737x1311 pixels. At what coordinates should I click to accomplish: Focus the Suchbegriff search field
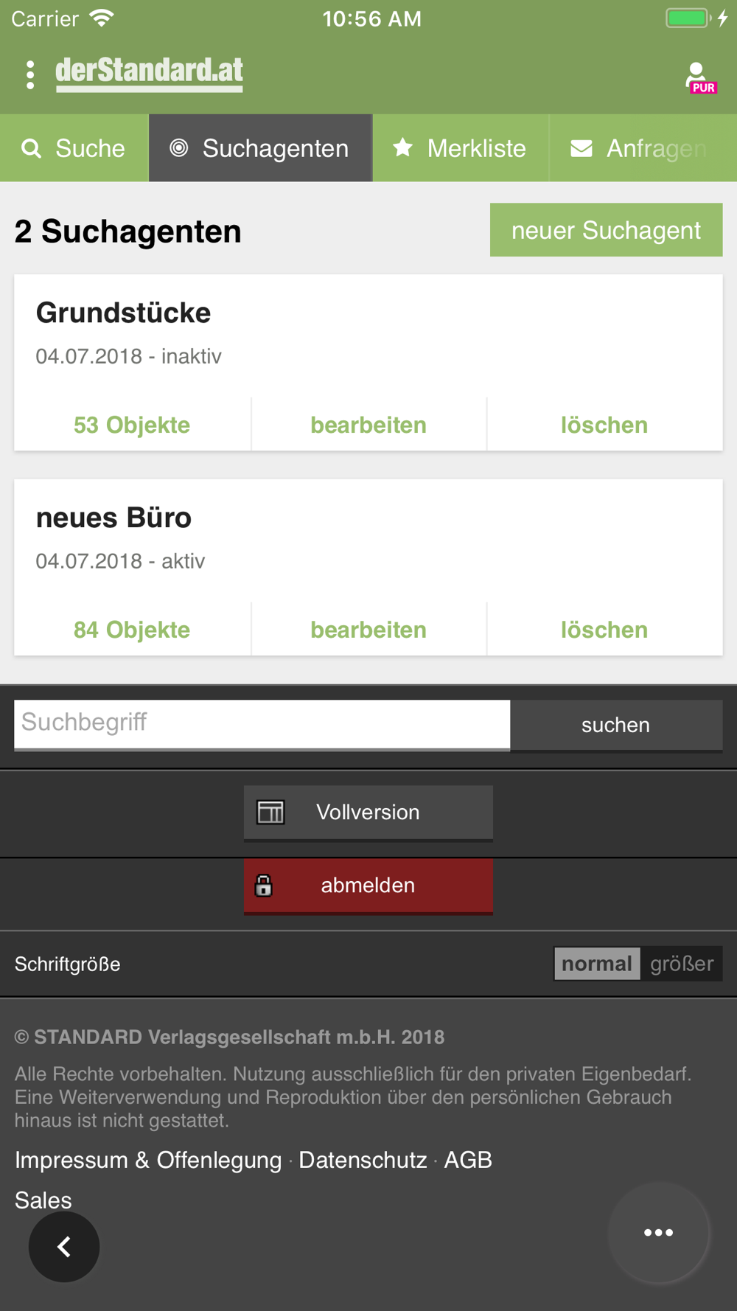tap(262, 723)
